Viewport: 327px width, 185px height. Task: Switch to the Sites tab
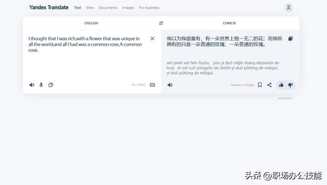click(x=90, y=8)
